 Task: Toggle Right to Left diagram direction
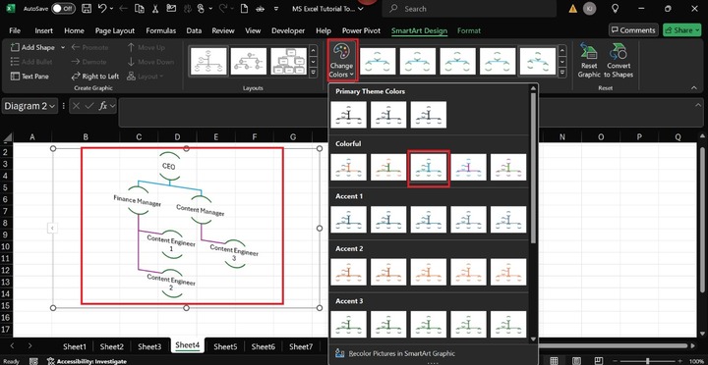[x=94, y=77]
